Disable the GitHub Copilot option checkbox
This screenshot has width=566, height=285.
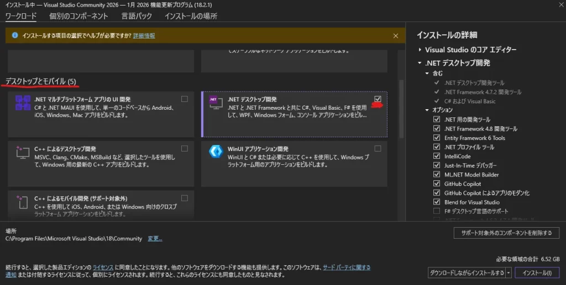tap(437, 184)
